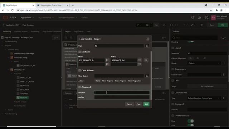
Task: Open Column Filter Type dropdown
Action: [204, 98]
